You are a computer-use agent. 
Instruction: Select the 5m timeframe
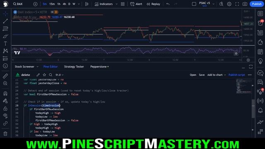click(45, 4)
